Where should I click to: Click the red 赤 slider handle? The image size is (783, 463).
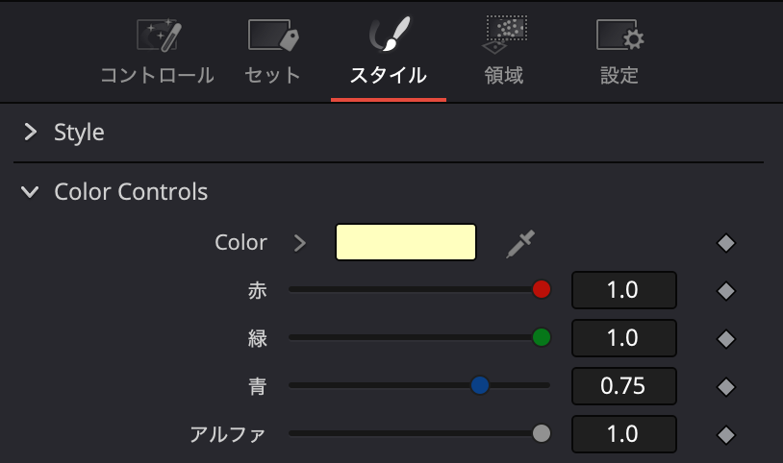542,289
